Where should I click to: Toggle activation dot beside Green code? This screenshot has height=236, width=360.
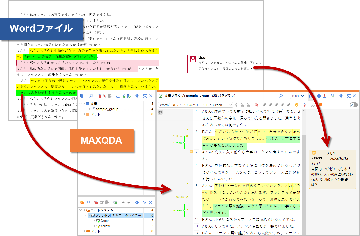[x=94, y=221]
